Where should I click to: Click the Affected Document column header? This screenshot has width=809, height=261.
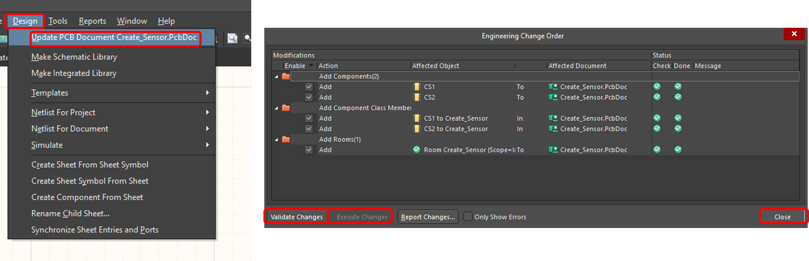577,66
